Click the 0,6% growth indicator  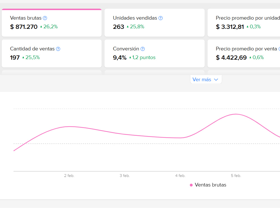point(256,57)
